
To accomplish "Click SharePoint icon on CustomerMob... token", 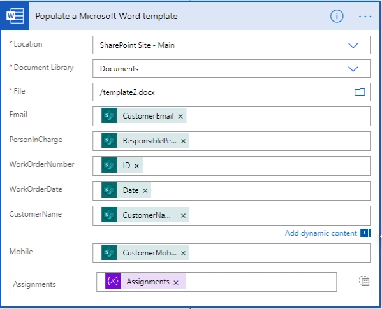I will [109, 252].
